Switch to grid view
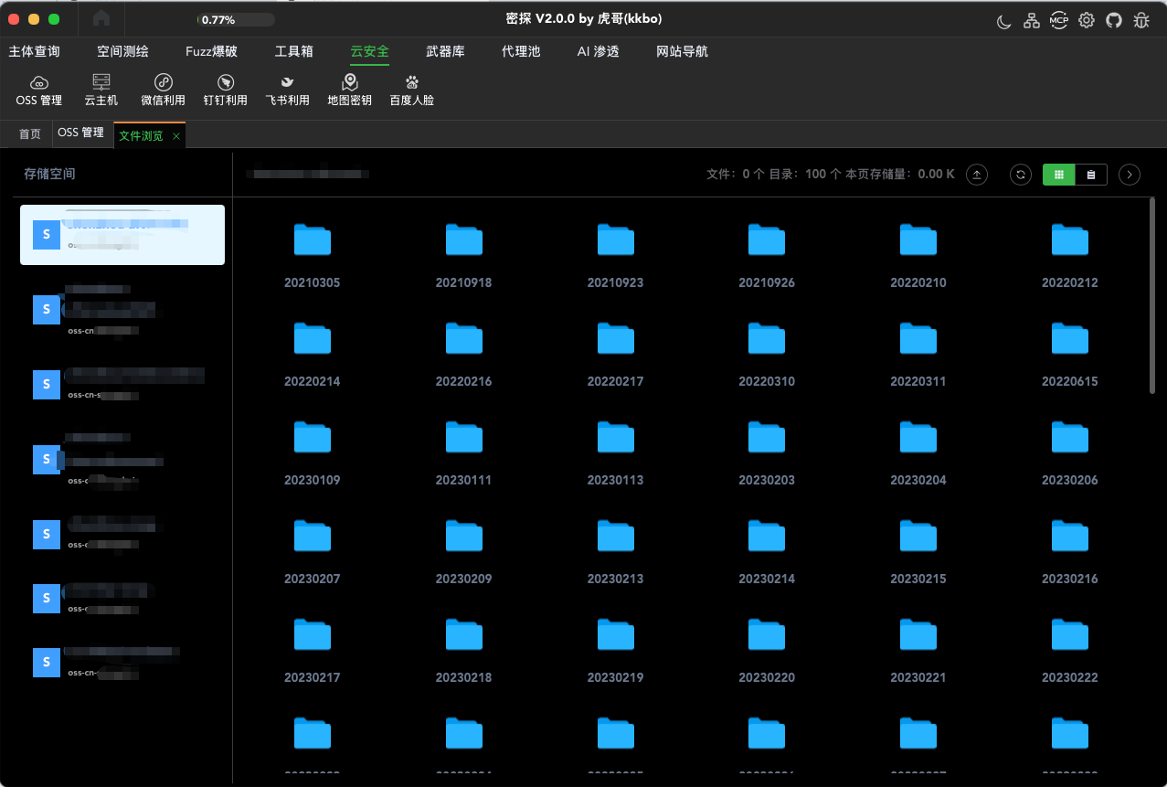1167x787 pixels. coord(1059,175)
